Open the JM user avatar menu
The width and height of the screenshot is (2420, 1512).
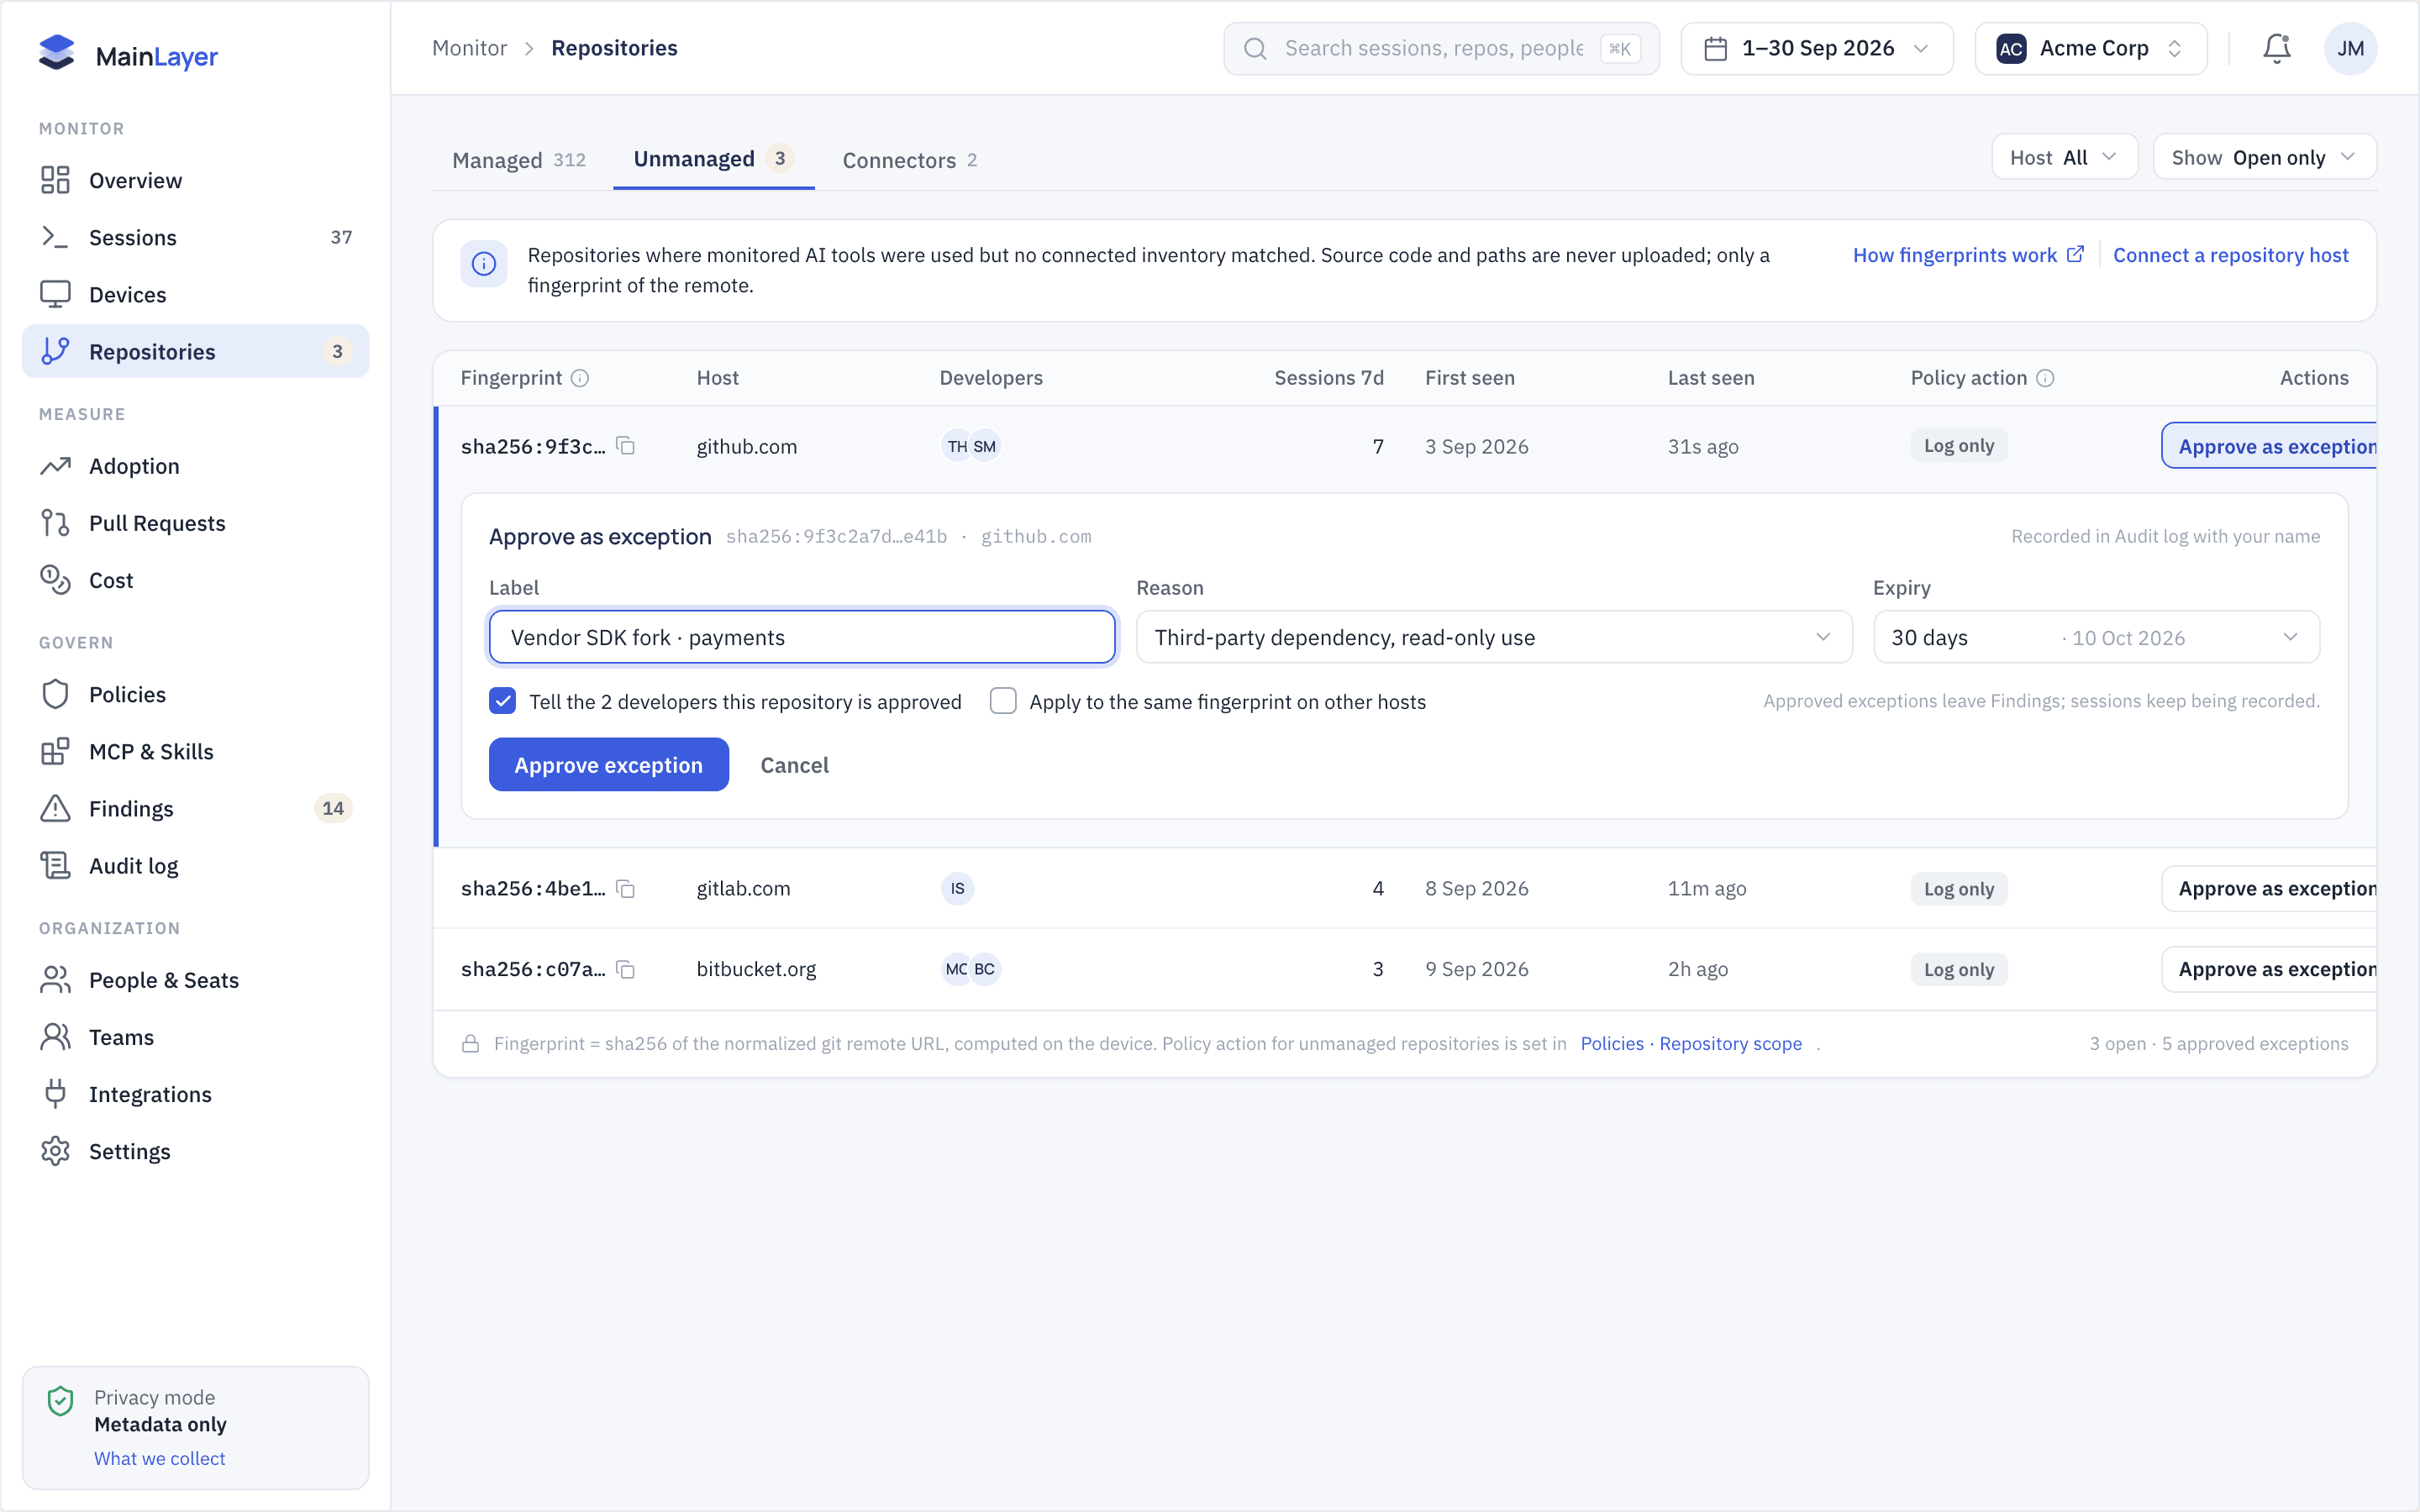[2350, 48]
